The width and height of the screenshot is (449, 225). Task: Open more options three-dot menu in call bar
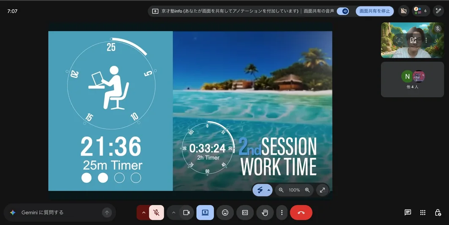[282, 212]
